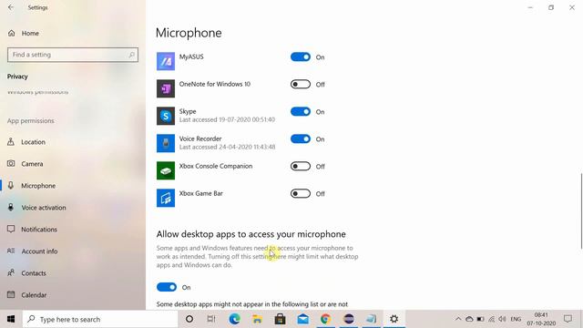The image size is (583, 328).
Task: Click the Voice activation icon in sidebar
Action: click(11, 207)
